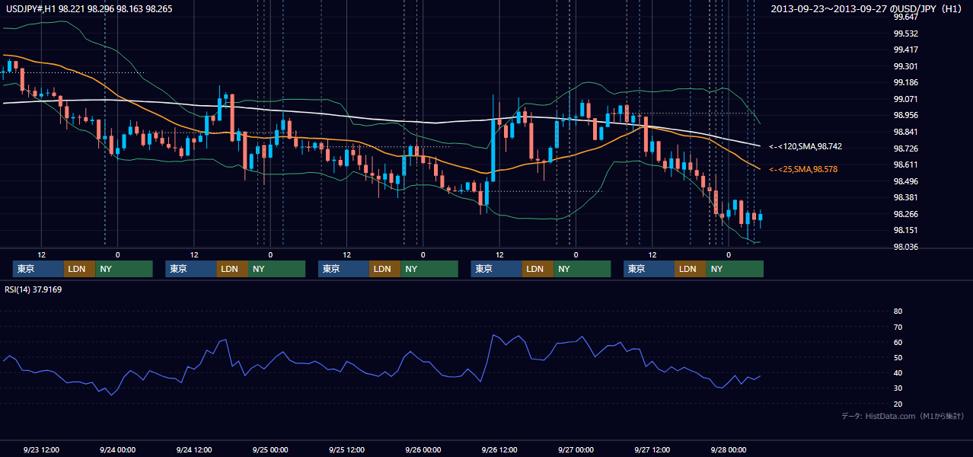Click the 98.726 price axis value
The image size is (973, 457).
click(905, 149)
